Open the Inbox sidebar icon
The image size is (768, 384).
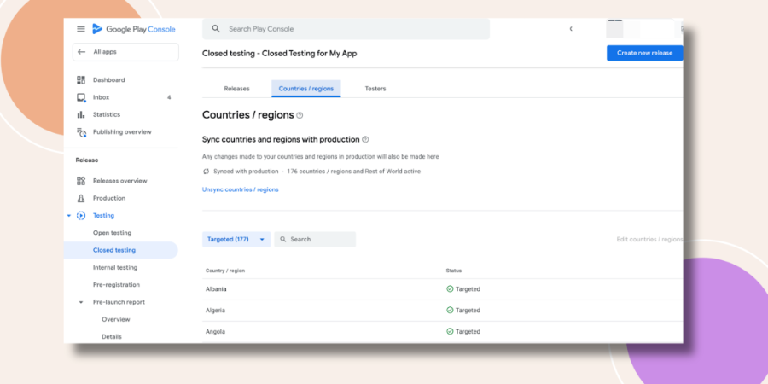[x=81, y=97]
